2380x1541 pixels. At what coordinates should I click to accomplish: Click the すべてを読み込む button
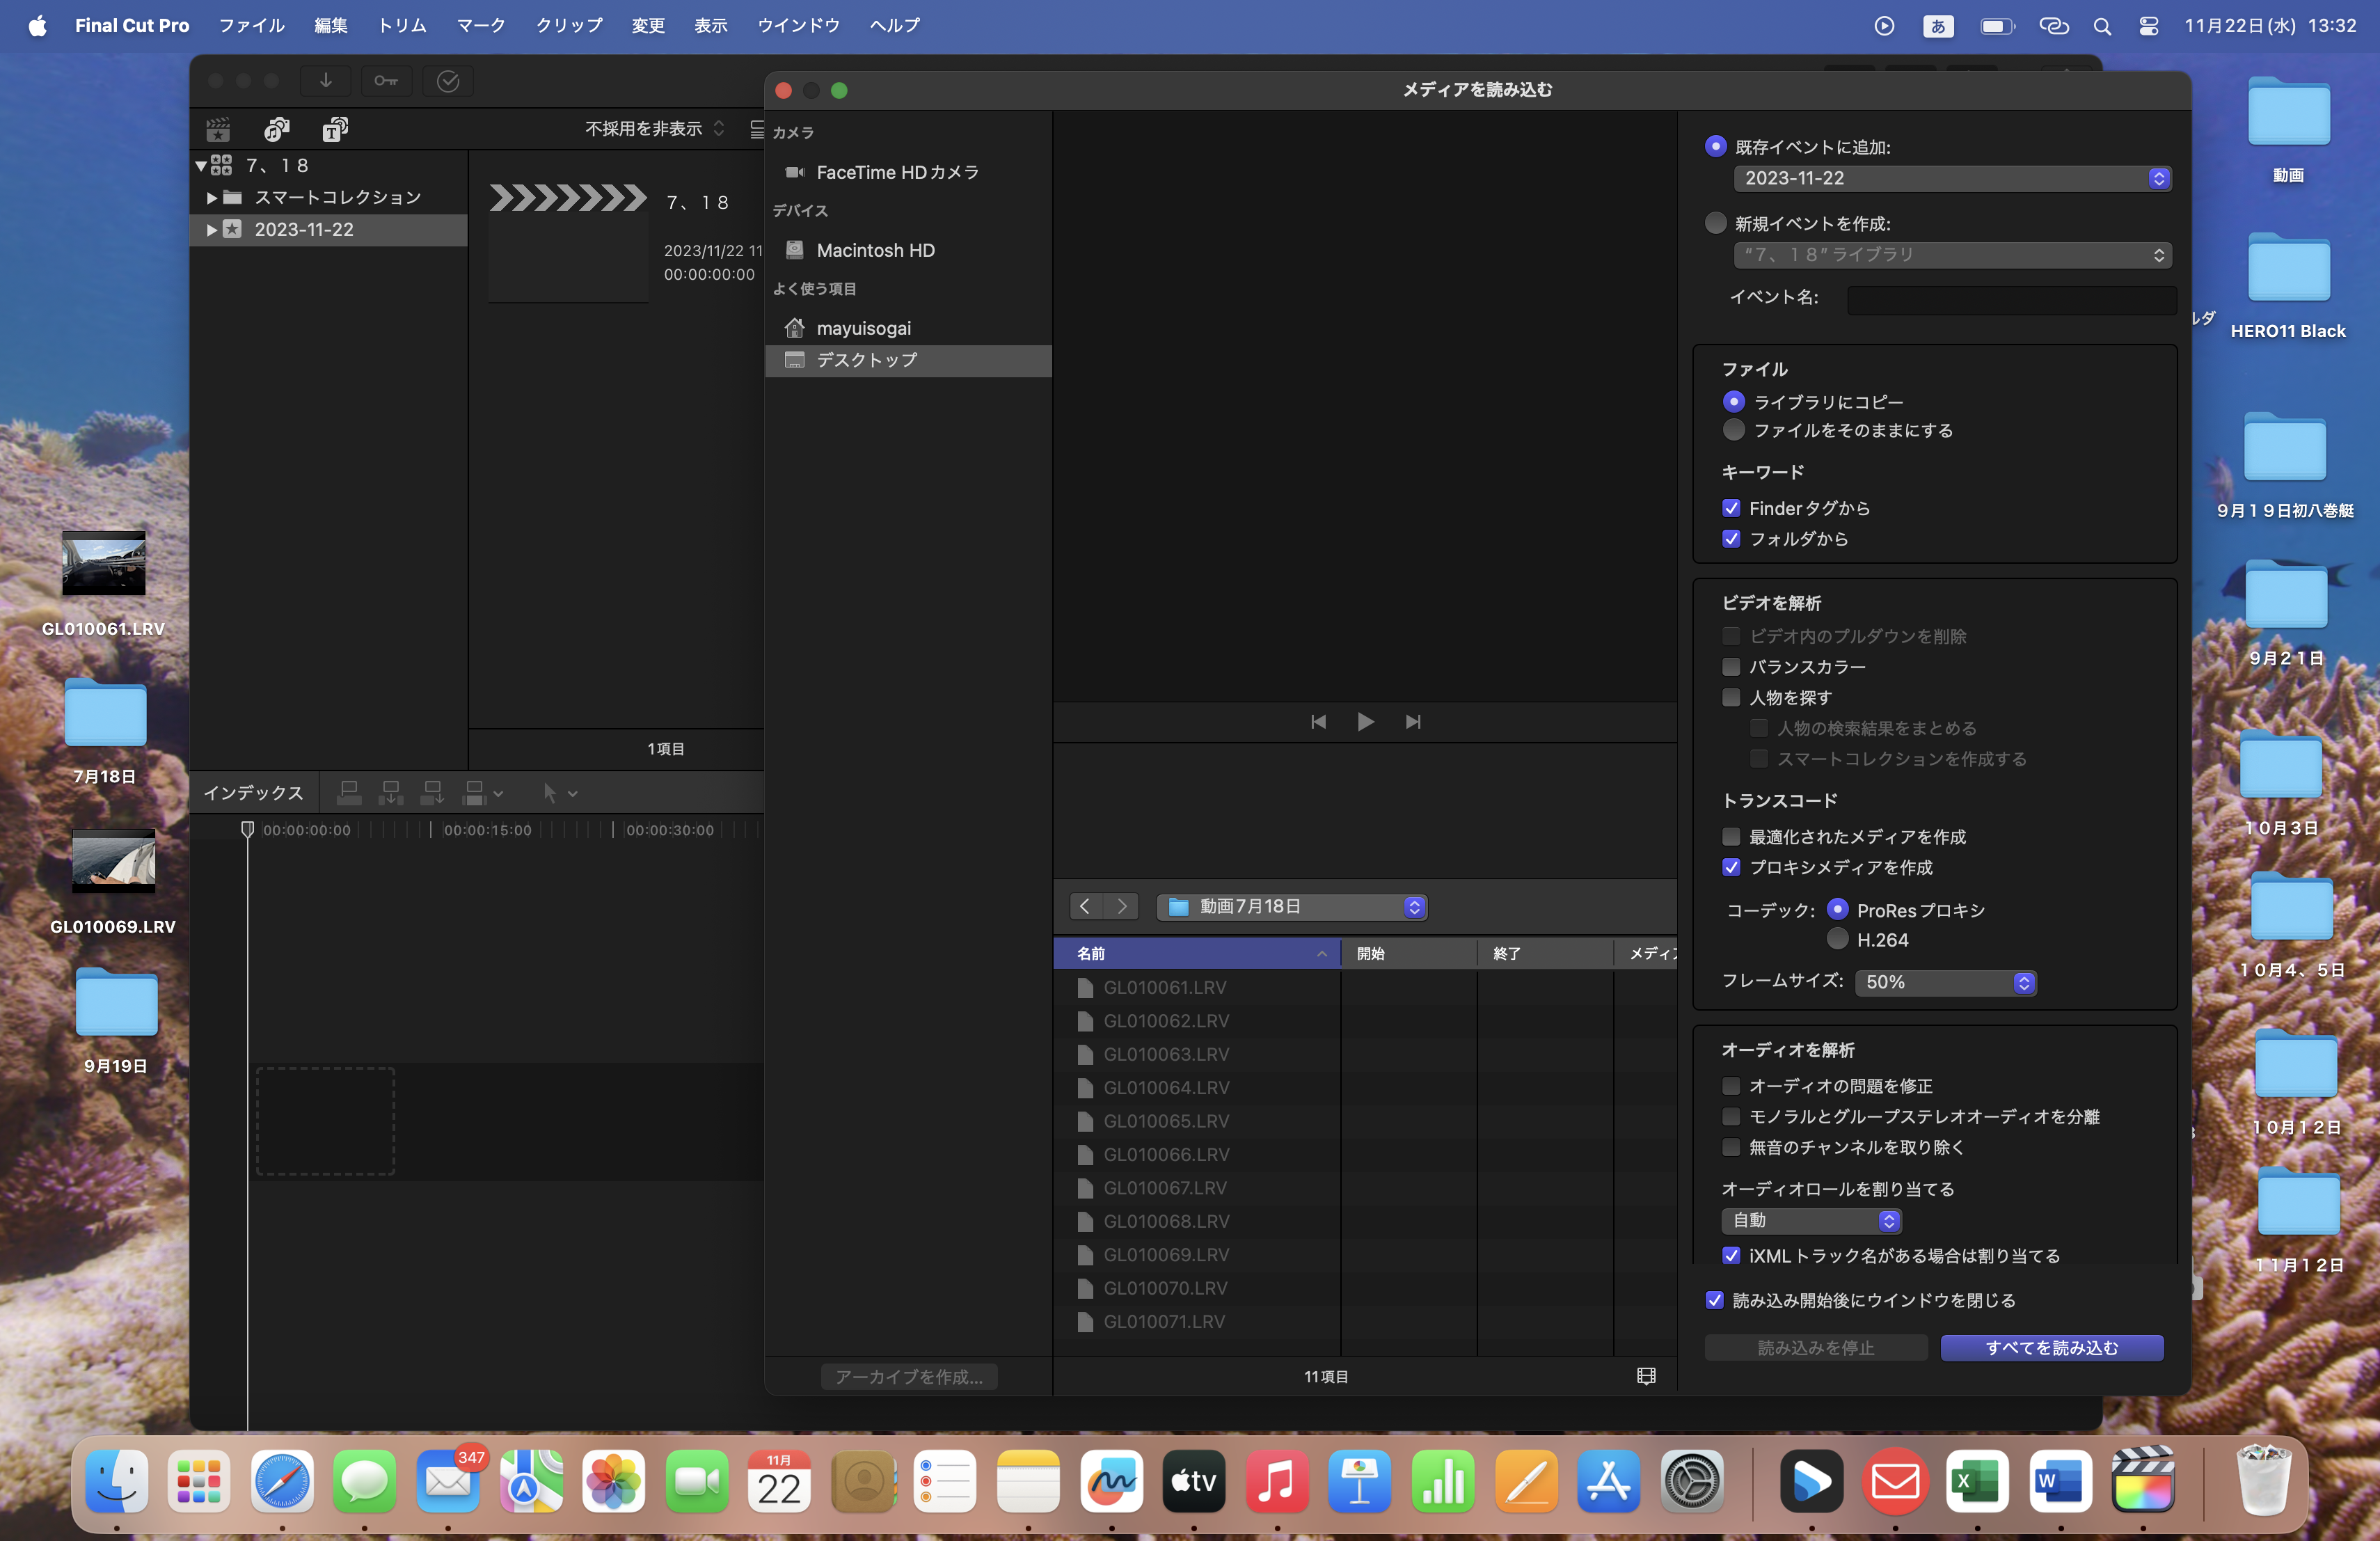click(x=2051, y=1348)
